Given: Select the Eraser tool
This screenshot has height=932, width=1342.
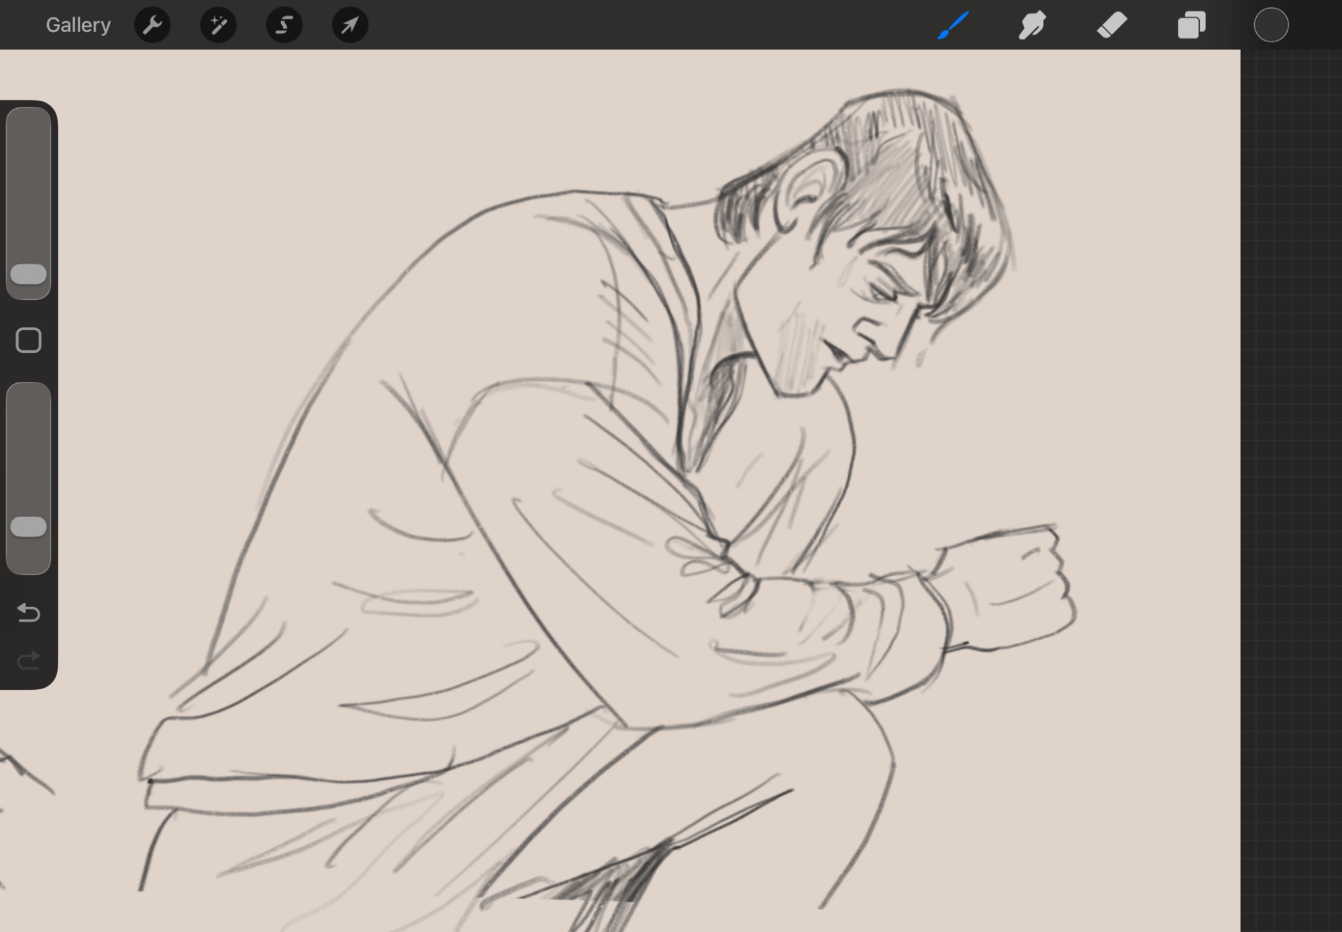Looking at the screenshot, I should (x=1112, y=25).
